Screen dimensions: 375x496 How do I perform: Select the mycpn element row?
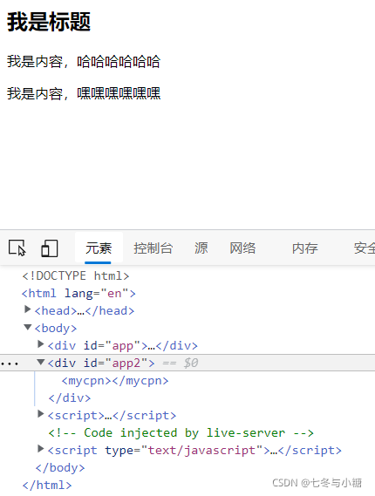click(115, 381)
